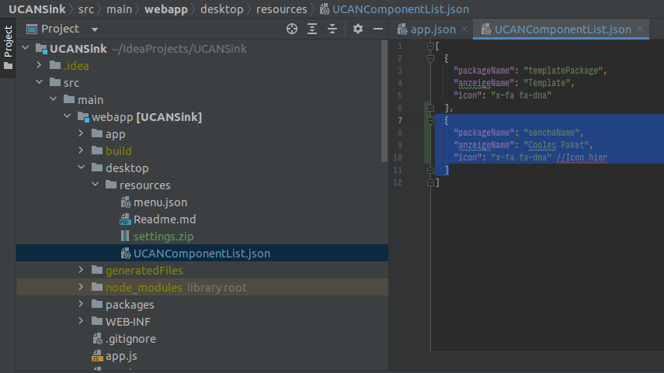The height and width of the screenshot is (373, 664).
Task: Toggle code fold marker on line 7
Action: 431,120
